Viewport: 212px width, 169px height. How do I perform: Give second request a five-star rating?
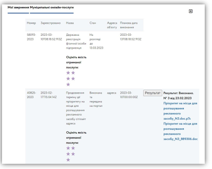[68, 160]
